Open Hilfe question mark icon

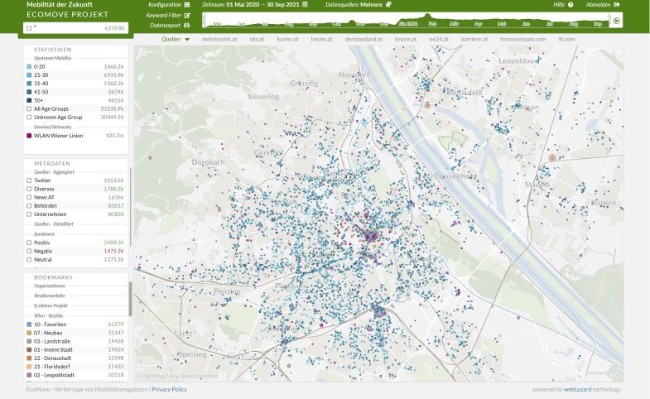[x=571, y=5]
